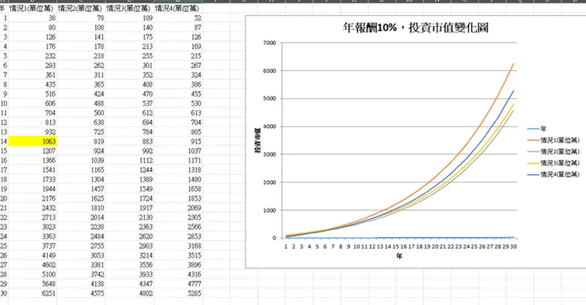Select cell with value 1625
586x305 pixels.
pyautogui.click(x=81, y=198)
